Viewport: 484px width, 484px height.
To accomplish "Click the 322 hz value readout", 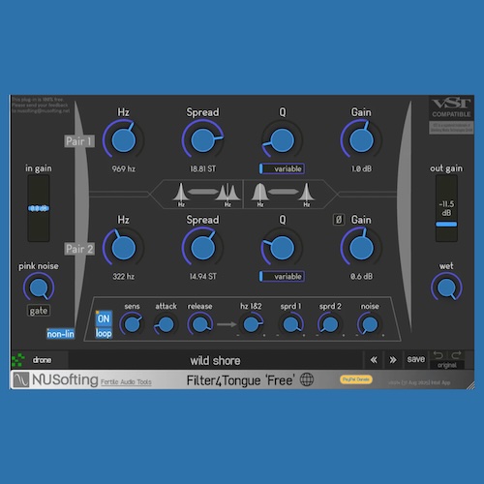I will [124, 276].
